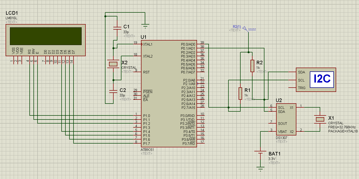This screenshot has height=179, width=359.
Task: Click the <TEXT> placeholder under LCD1
Action: 11,22
